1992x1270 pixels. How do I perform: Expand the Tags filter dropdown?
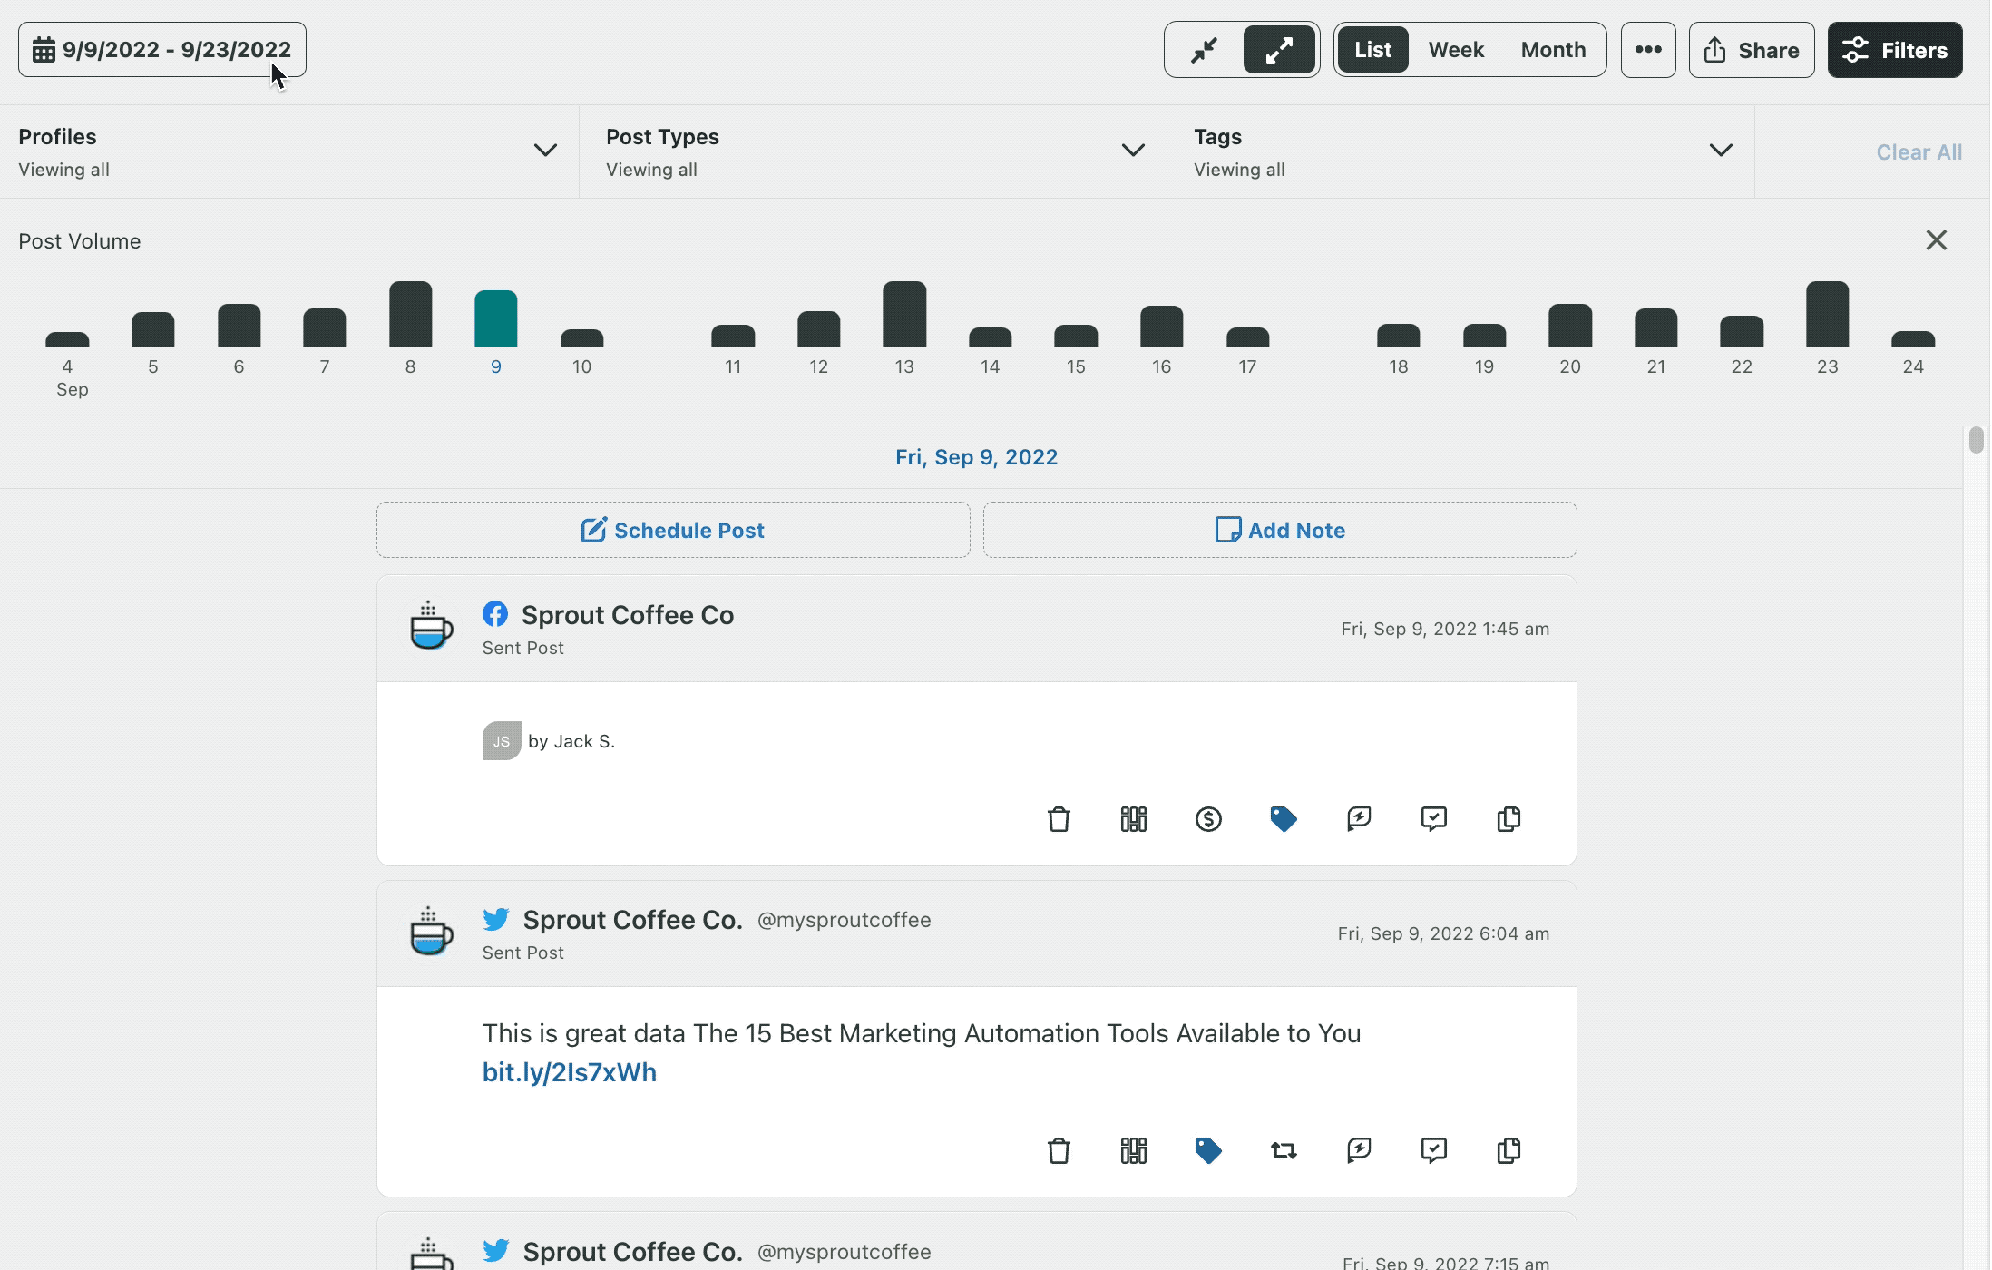click(1461, 151)
